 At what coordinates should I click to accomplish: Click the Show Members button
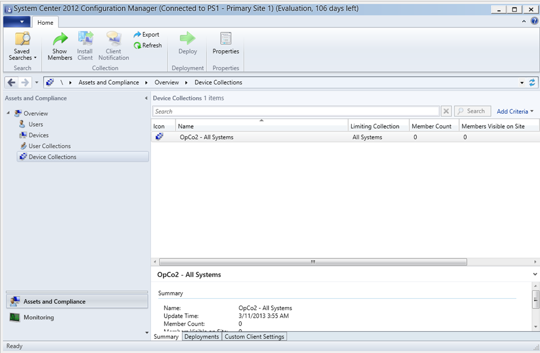(60, 46)
